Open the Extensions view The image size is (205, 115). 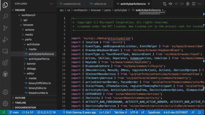tap(5, 63)
